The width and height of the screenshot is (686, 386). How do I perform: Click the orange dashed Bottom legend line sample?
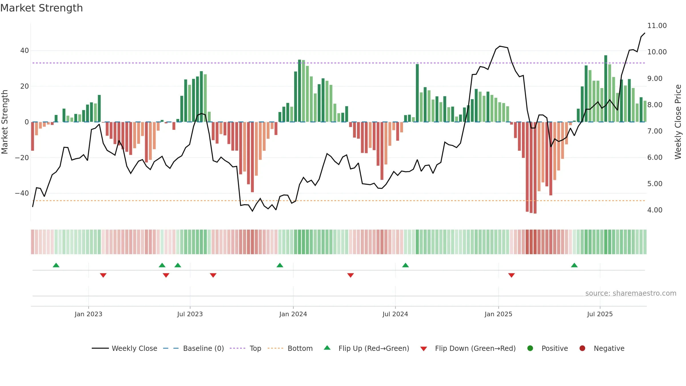coord(276,348)
